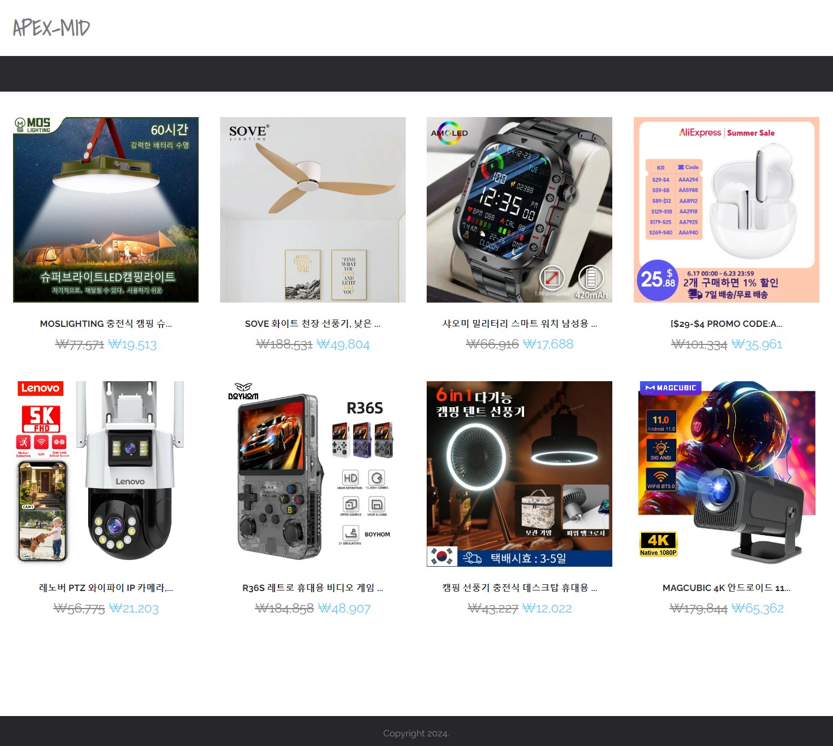Open the SOVE ceiling fan product image
This screenshot has width=833, height=746.
point(313,210)
